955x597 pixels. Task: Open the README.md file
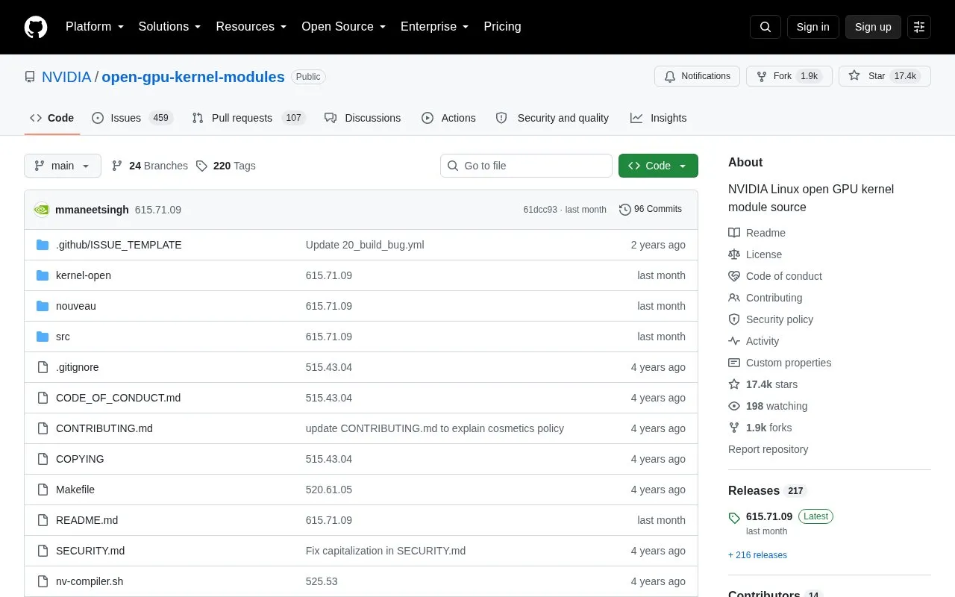(x=87, y=520)
